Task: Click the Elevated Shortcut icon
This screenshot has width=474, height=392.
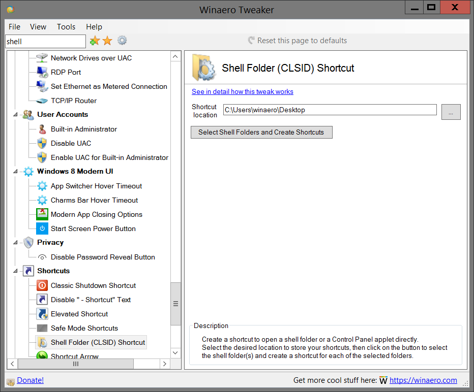Action: [x=42, y=314]
